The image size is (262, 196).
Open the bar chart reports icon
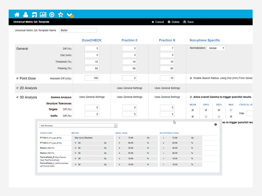tap(43, 15)
